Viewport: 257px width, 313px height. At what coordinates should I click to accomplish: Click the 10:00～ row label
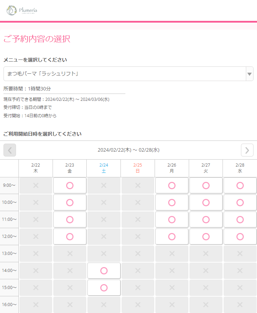[9, 202]
